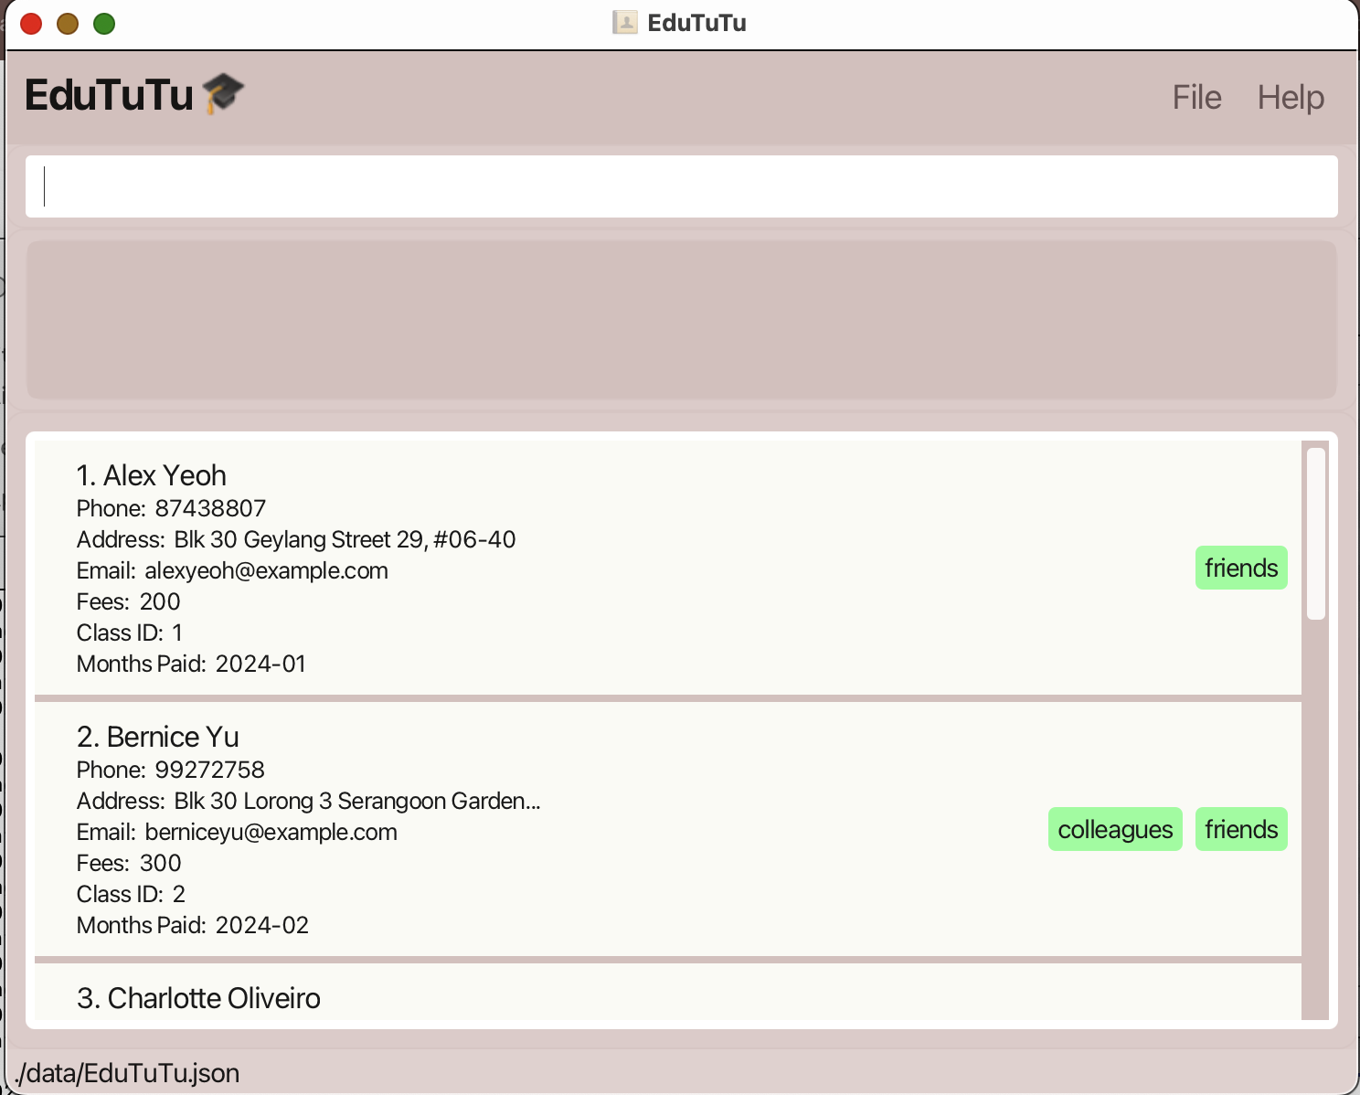Select the 3. Charlotte Oliveiro entry name
Image resolution: width=1360 pixels, height=1095 pixels.
198,998
